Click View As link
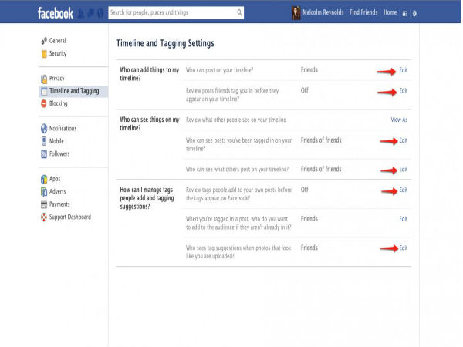This screenshot has width=463, height=347. [x=399, y=120]
